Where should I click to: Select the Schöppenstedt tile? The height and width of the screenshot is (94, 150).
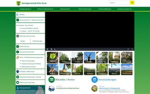point(65,69)
